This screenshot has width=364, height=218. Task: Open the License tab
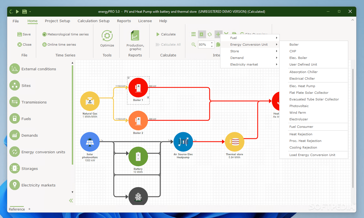click(x=145, y=21)
